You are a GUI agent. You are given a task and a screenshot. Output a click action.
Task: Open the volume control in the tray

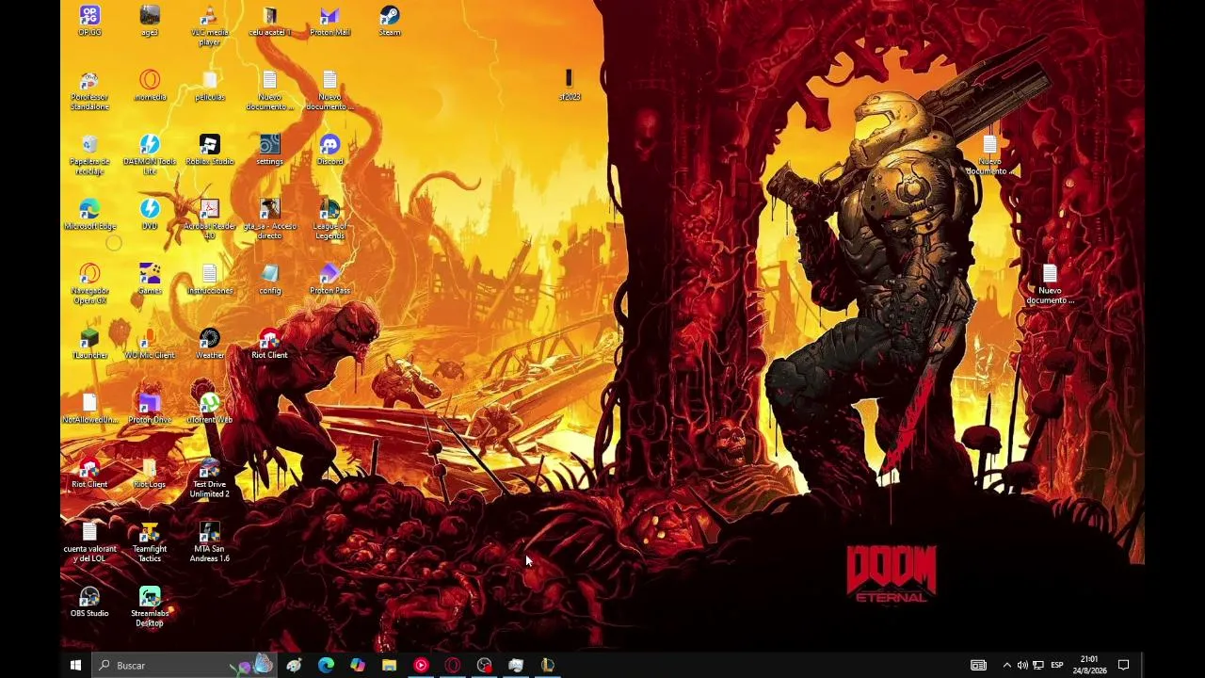coord(1022,665)
